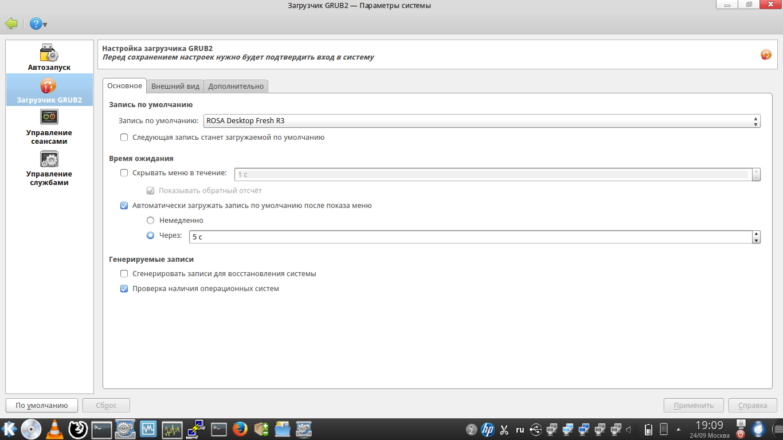Click the Настройка загрузчика GRUB2 heading
Image resolution: width=783 pixels, height=440 pixels.
click(158, 49)
